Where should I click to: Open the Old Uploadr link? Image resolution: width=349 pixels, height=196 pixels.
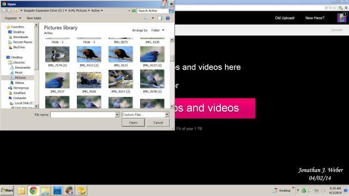(x=285, y=18)
